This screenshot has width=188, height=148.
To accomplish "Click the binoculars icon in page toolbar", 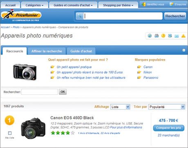I will 157,36.
